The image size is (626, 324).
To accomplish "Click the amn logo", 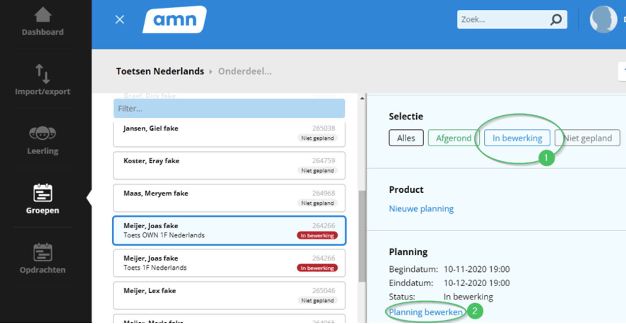I will coord(175,20).
